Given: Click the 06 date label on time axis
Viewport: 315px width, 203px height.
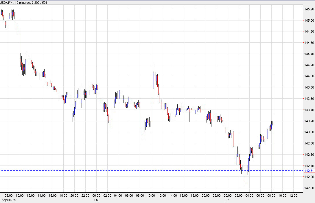Looking at the screenshot, I should point(228,200).
